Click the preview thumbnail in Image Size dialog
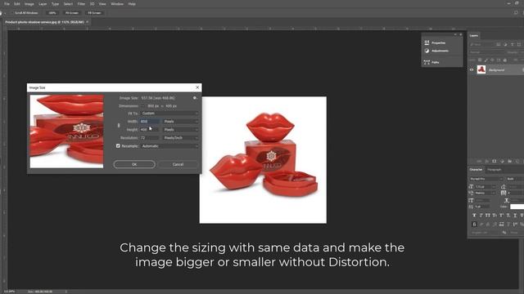 (66, 131)
